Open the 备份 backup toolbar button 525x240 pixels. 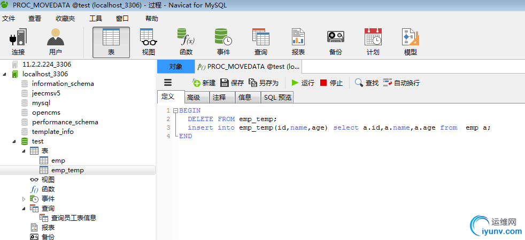point(336,42)
